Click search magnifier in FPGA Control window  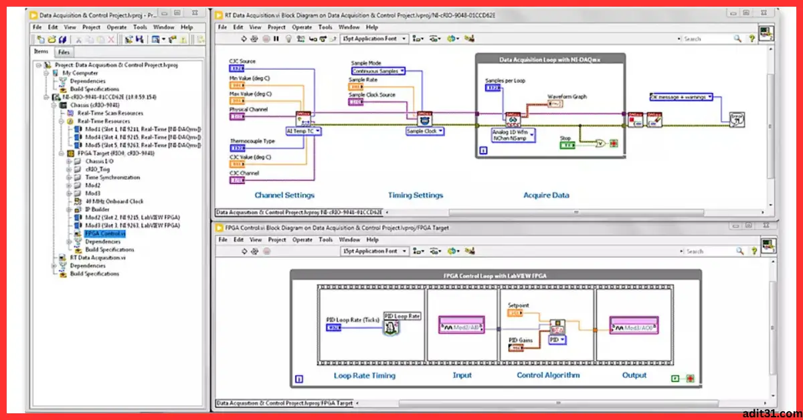click(739, 251)
